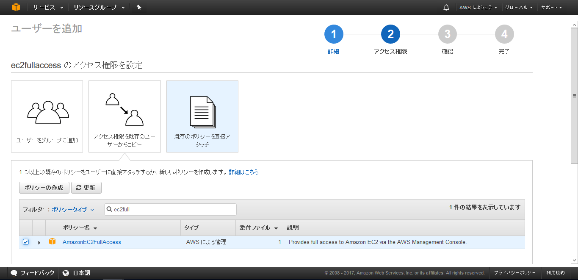The width and height of the screenshot is (578, 280).
Task: Select the attach existing policies directly card
Action: [x=202, y=116]
